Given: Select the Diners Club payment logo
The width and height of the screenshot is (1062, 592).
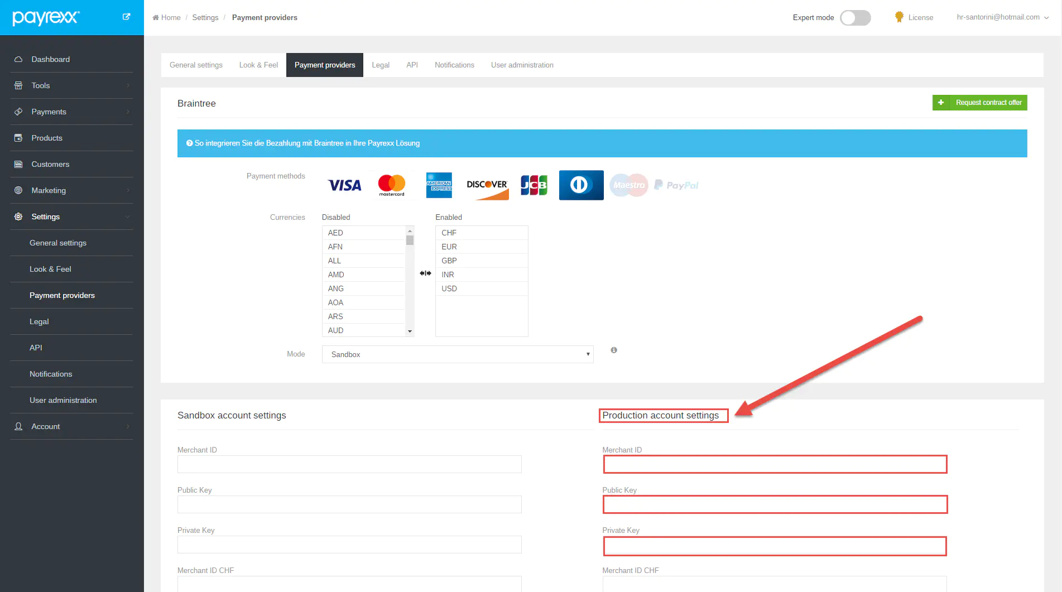Looking at the screenshot, I should click(581, 185).
